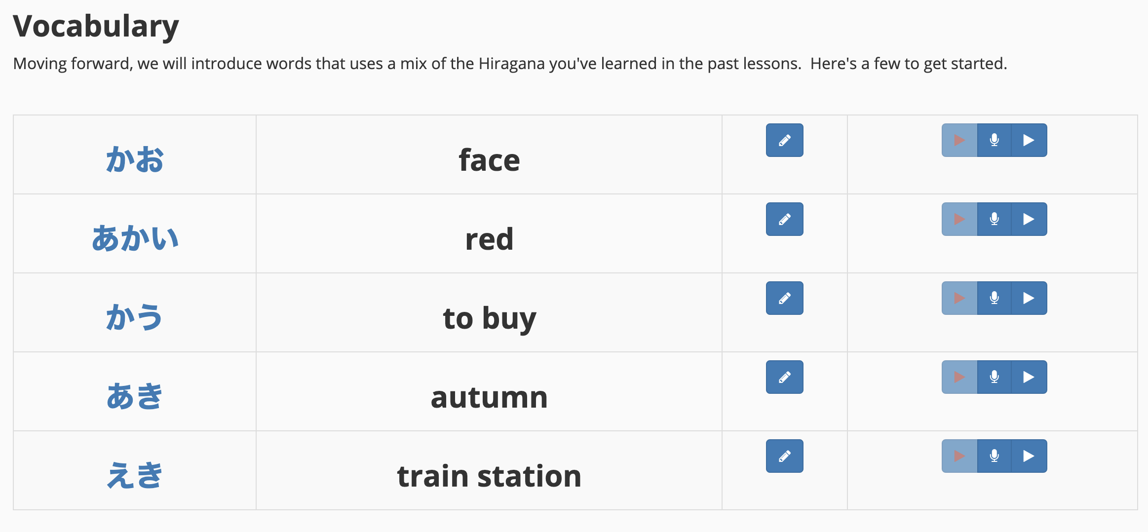Click the Japanese word あかい
The image size is (1148, 532).
point(135,238)
